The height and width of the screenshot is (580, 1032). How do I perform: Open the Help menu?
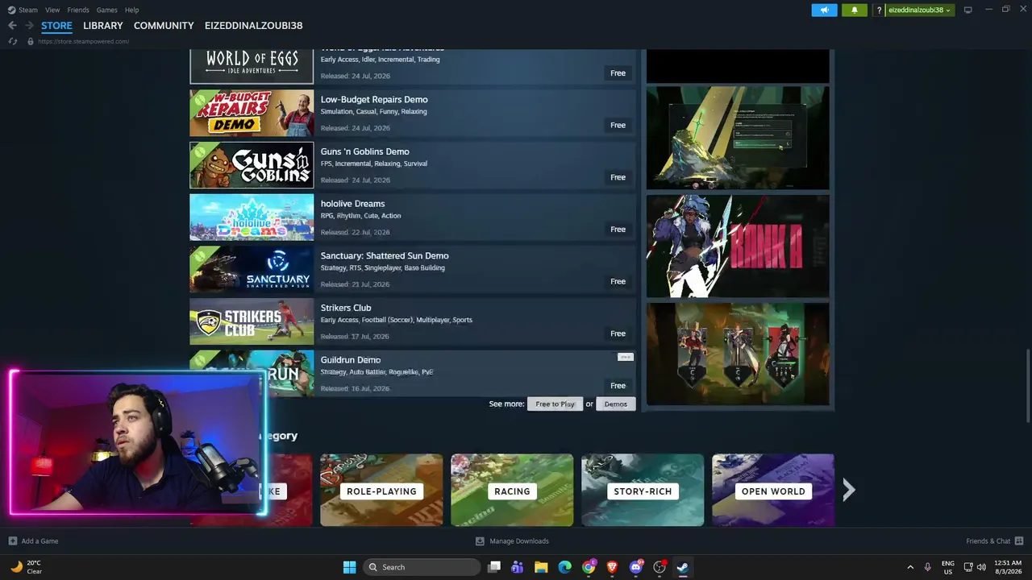coord(132,10)
